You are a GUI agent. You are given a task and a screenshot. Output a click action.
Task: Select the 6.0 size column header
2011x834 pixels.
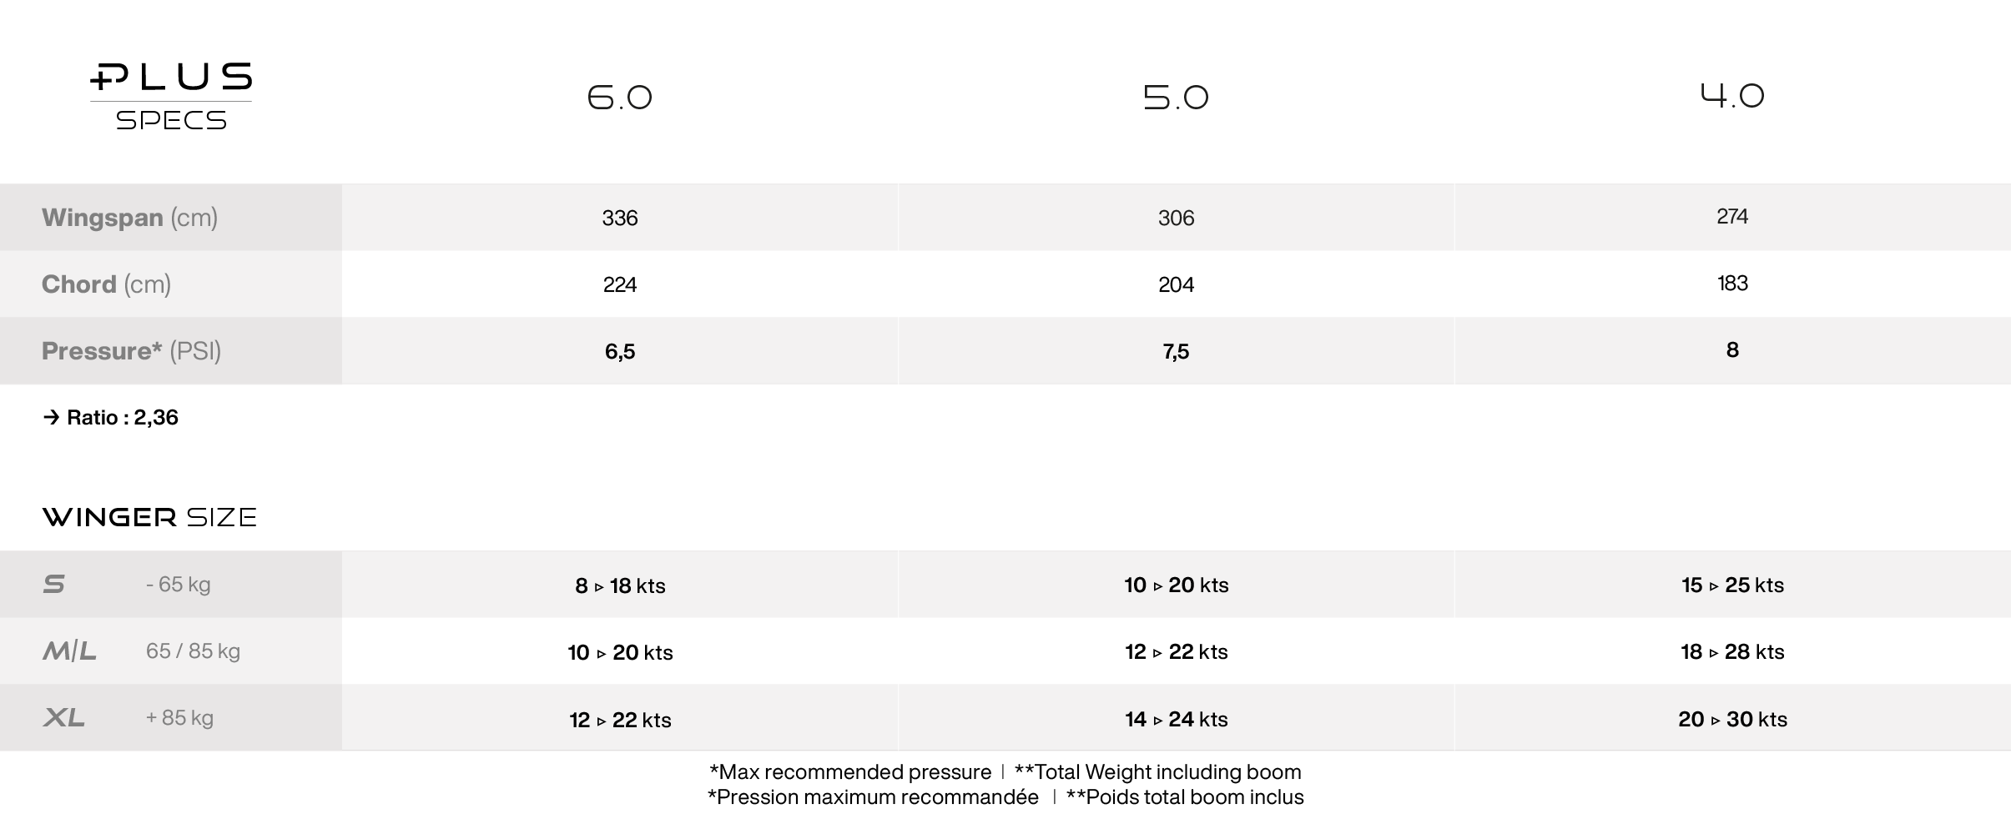[x=619, y=98]
